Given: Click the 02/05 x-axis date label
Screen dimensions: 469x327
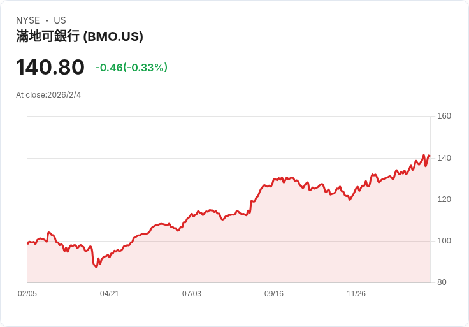Looking at the screenshot, I should [27, 294].
